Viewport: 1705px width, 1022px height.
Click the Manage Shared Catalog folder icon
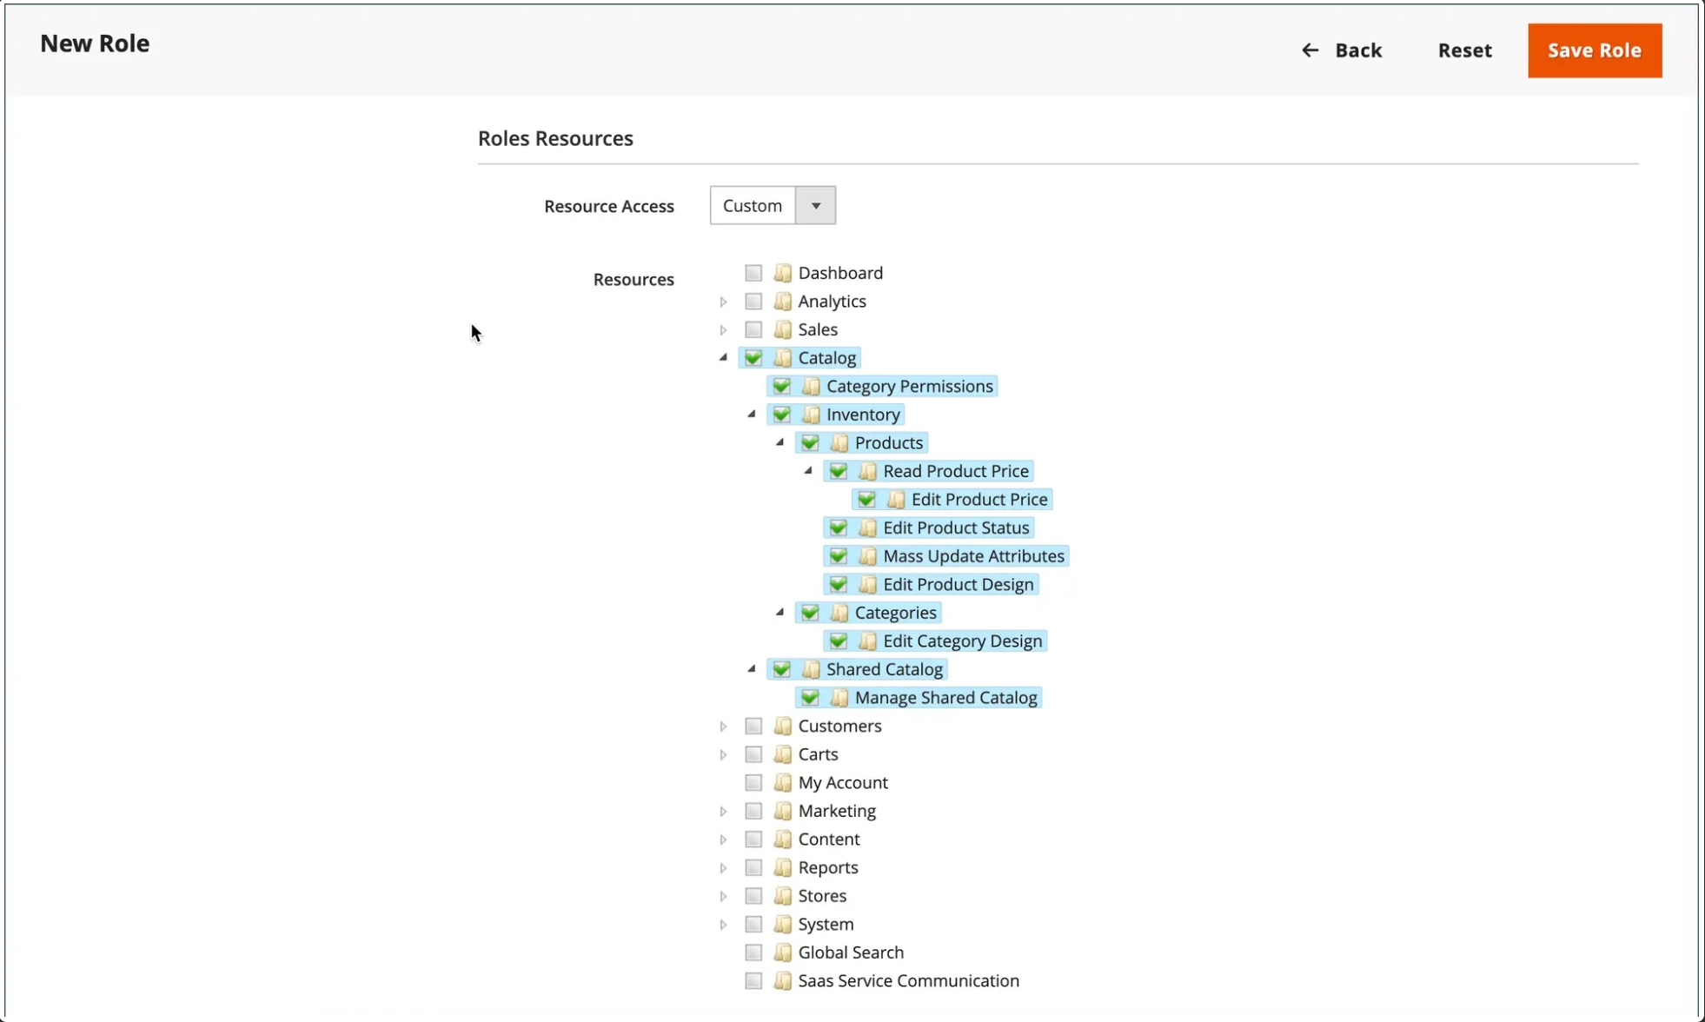pos(839,698)
